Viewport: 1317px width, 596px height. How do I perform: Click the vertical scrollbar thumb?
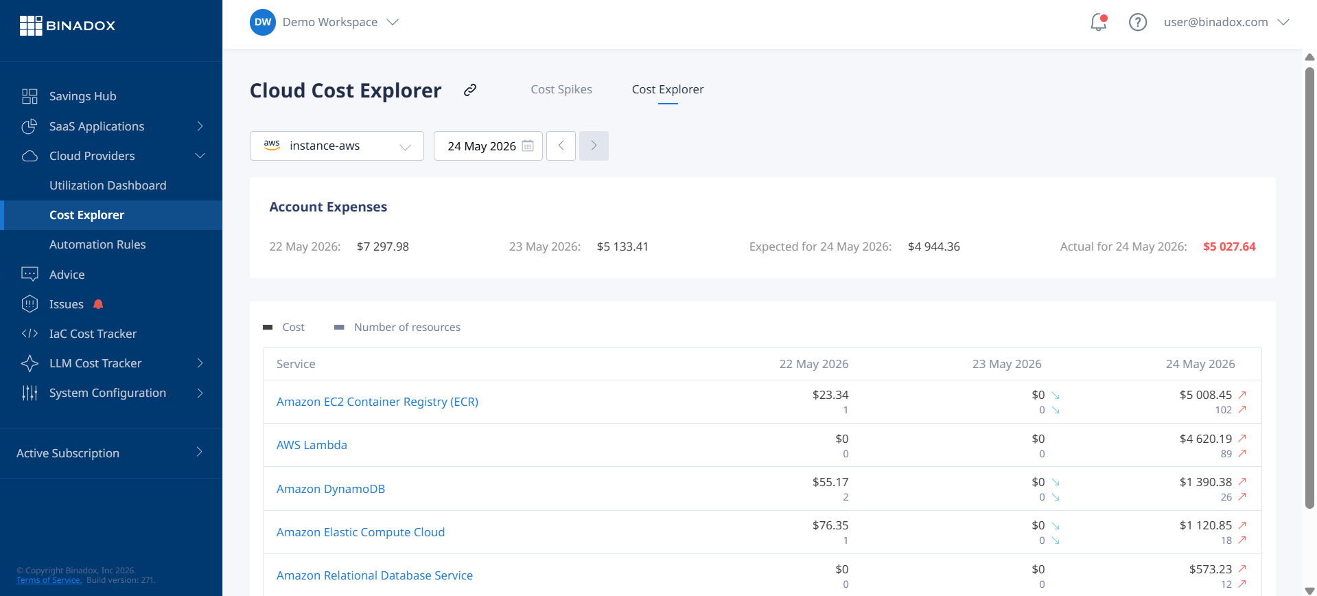tap(1309, 288)
